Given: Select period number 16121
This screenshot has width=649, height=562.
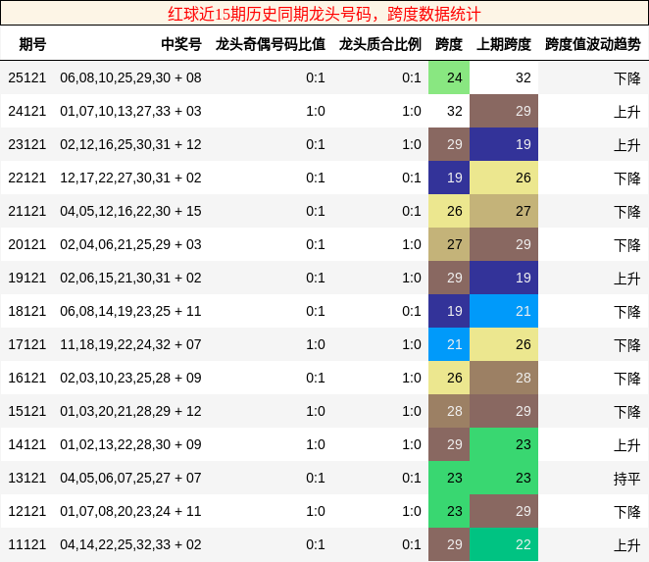Looking at the screenshot, I should 26,378.
